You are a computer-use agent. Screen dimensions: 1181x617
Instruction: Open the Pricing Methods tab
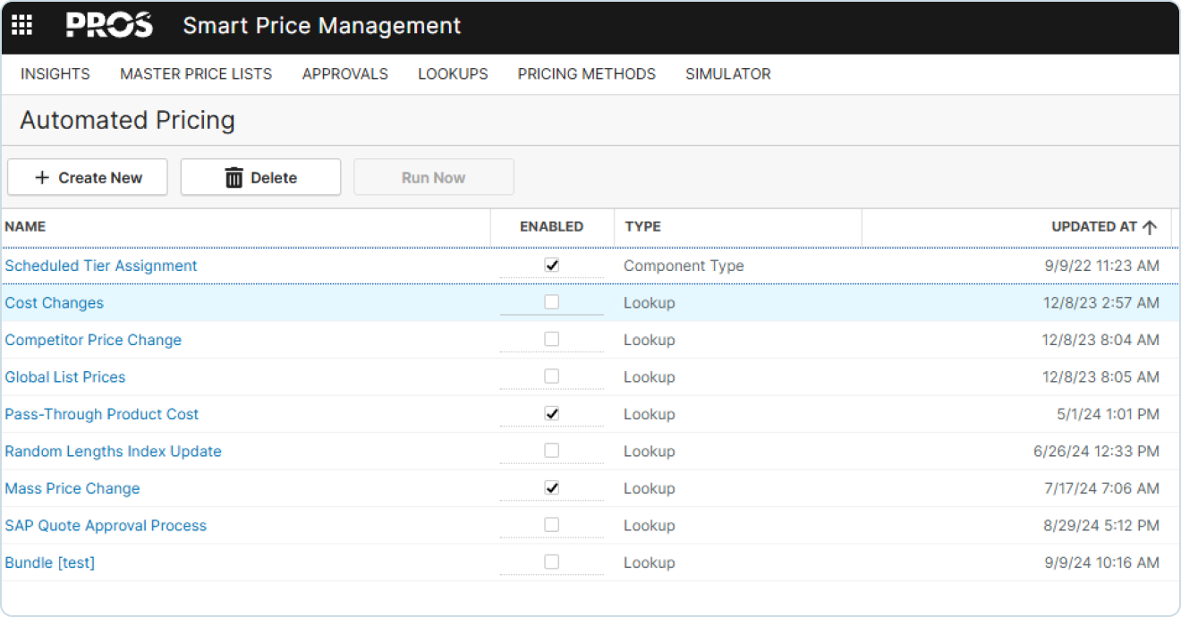pos(586,74)
